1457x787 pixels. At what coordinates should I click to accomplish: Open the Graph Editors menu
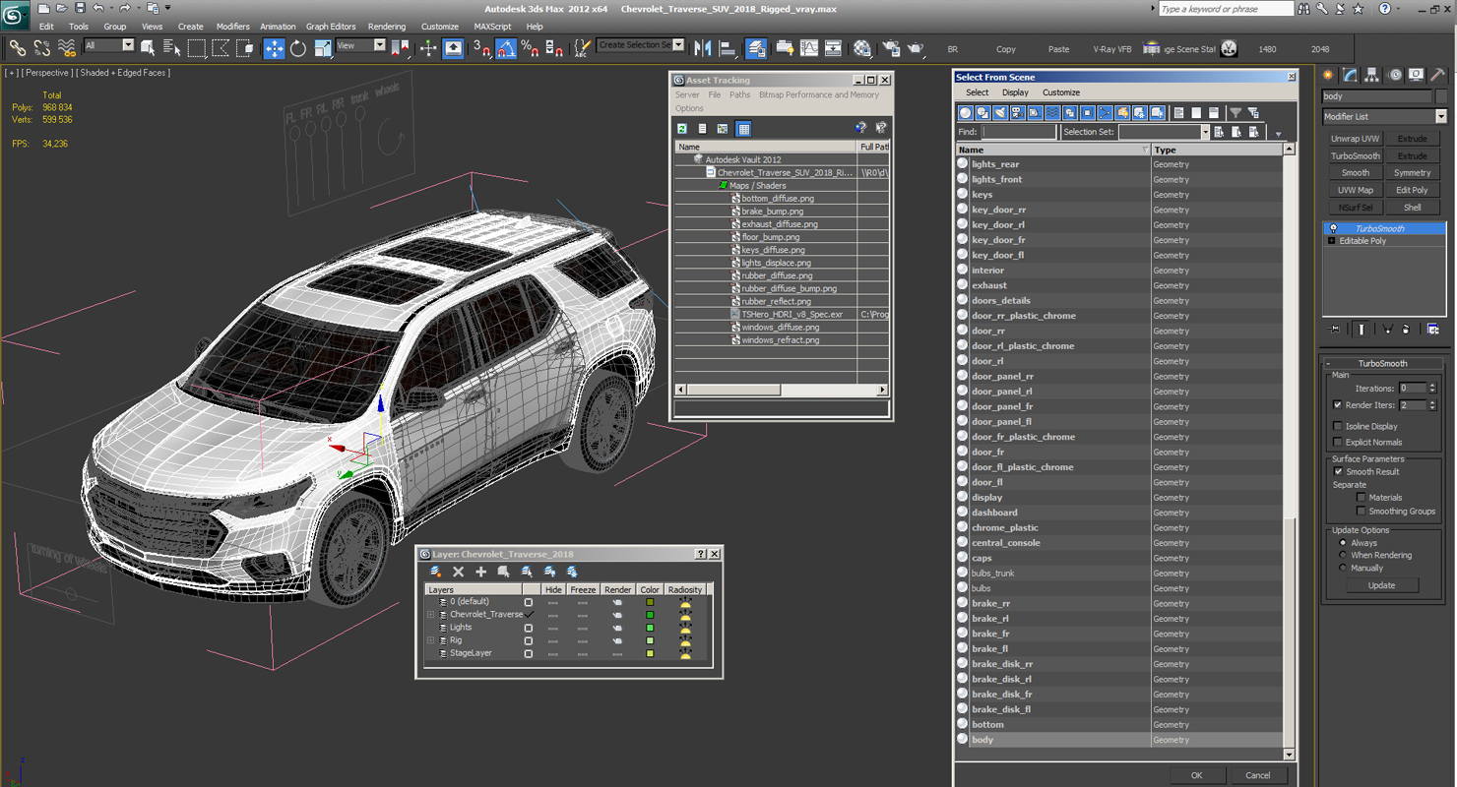(x=331, y=27)
